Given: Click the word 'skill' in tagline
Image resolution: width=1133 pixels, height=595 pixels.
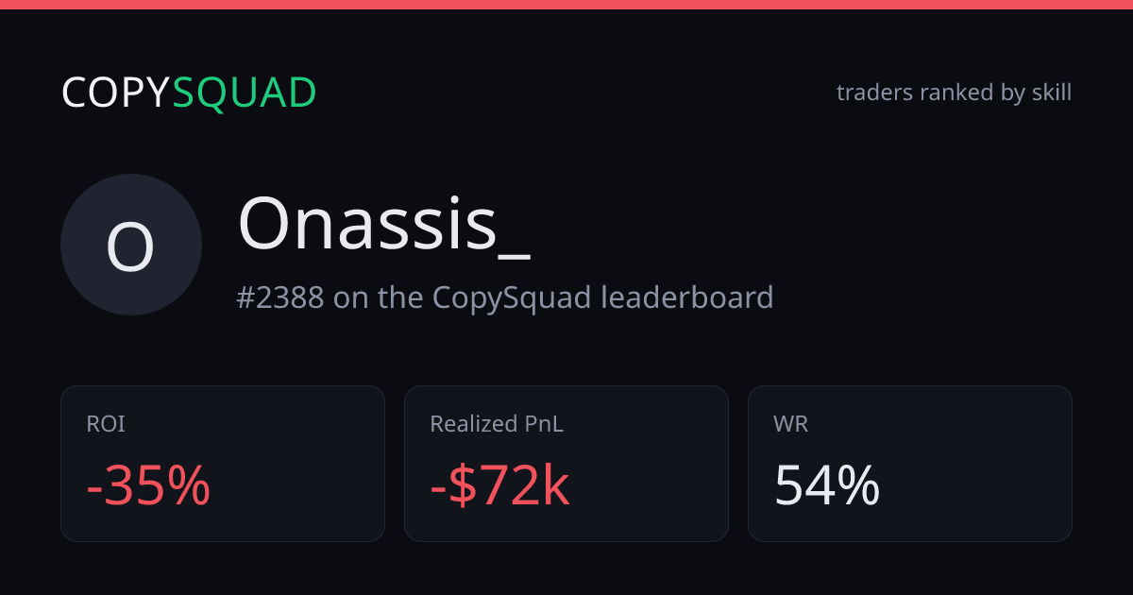Looking at the screenshot, I should click(x=1052, y=93).
